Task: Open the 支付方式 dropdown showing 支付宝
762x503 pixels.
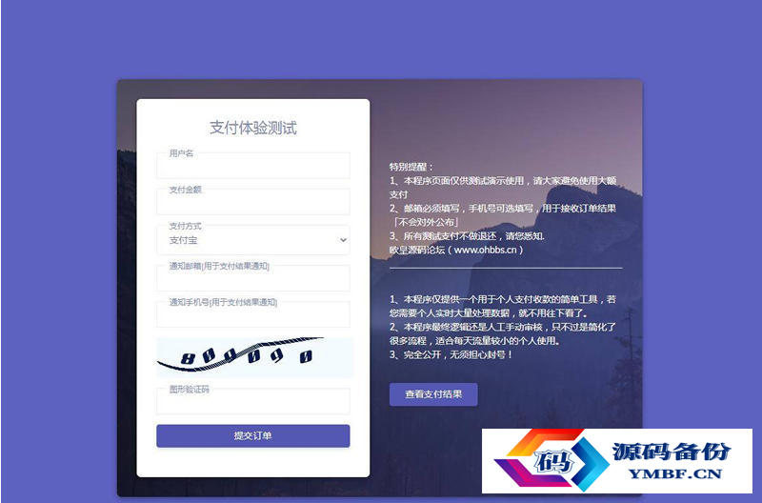Action: click(x=252, y=240)
